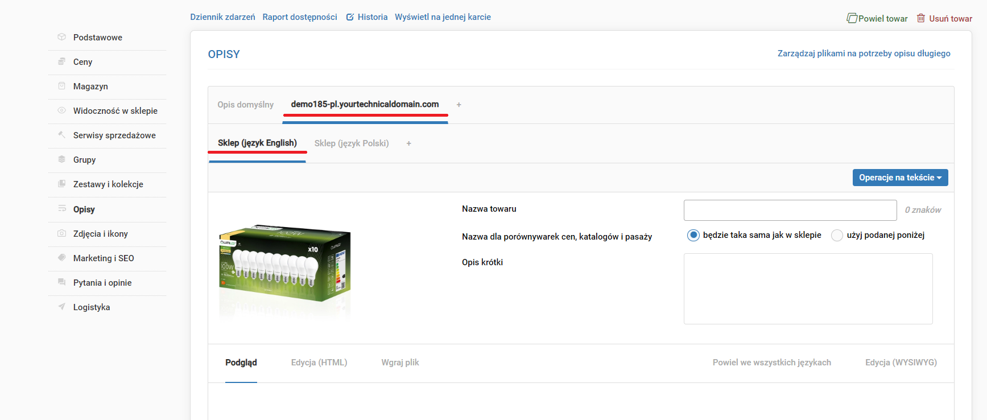Focus the Nazwa towaru input field
This screenshot has height=420, width=987.
click(790, 210)
